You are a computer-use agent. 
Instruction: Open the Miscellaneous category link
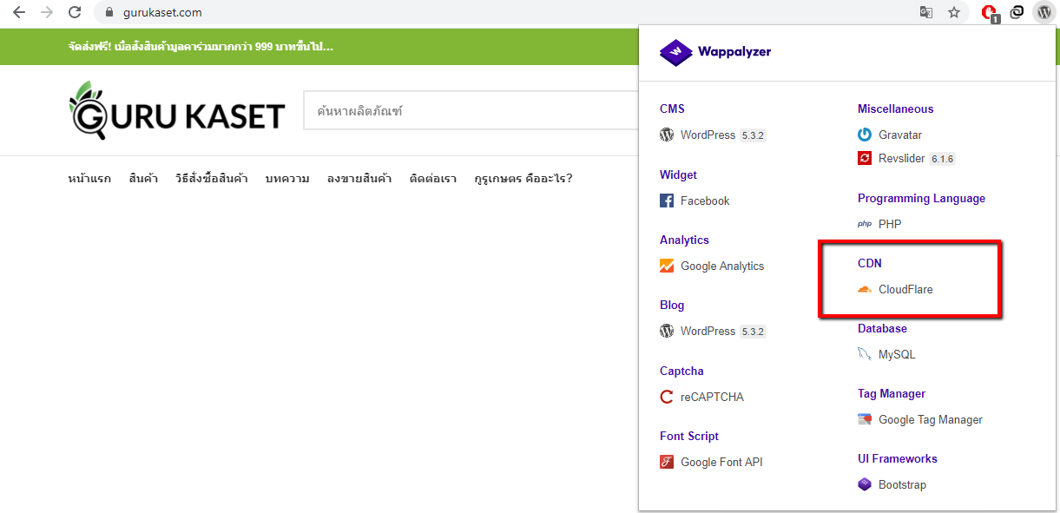click(x=896, y=109)
